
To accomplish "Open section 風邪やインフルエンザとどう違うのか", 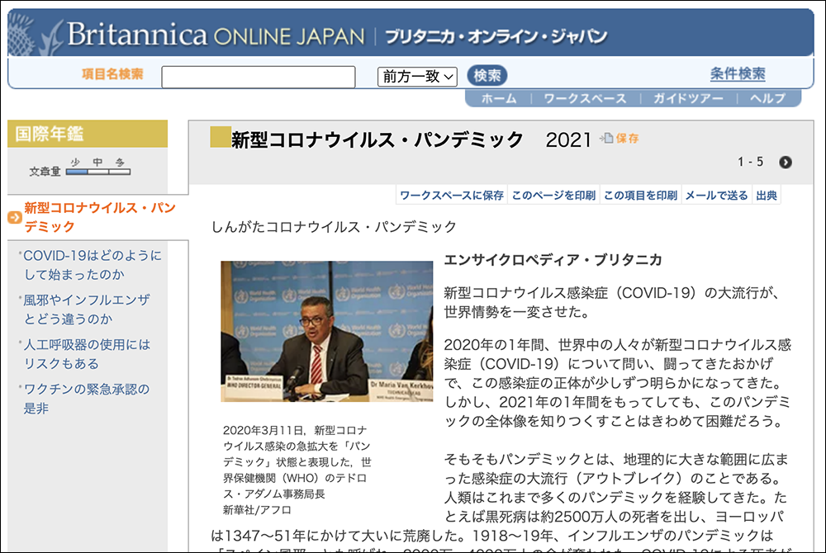I will (x=87, y=310).
